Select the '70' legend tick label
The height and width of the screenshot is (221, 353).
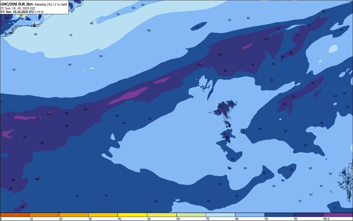[207, 219]
